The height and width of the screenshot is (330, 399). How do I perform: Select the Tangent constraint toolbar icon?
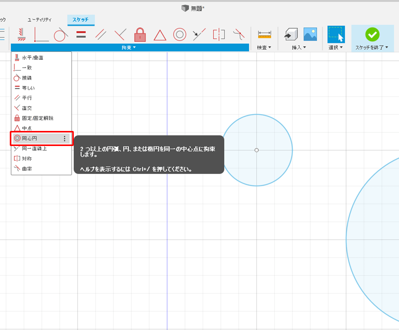pos(61,34)
